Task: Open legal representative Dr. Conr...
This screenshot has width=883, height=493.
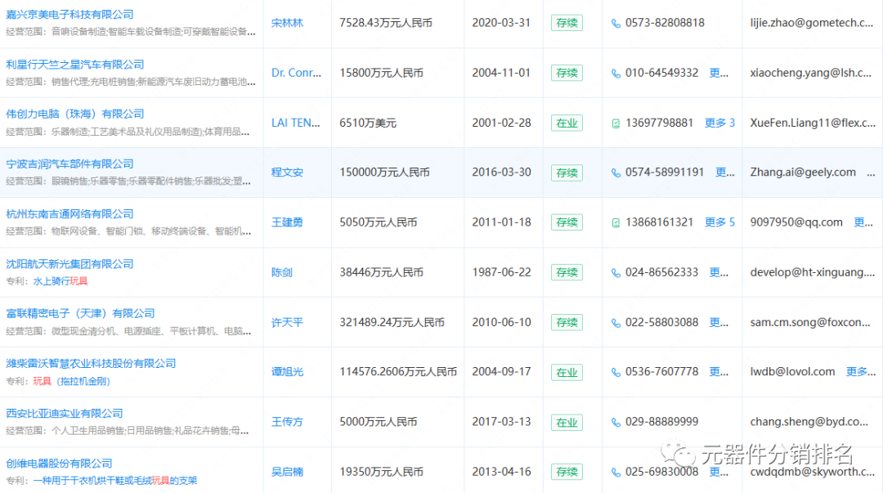Action: pyautogui.click(x=296, y=73)
